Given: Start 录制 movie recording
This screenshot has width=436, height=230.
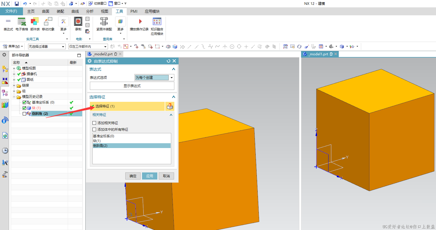Looking at the screenshot, I should 78,24.
